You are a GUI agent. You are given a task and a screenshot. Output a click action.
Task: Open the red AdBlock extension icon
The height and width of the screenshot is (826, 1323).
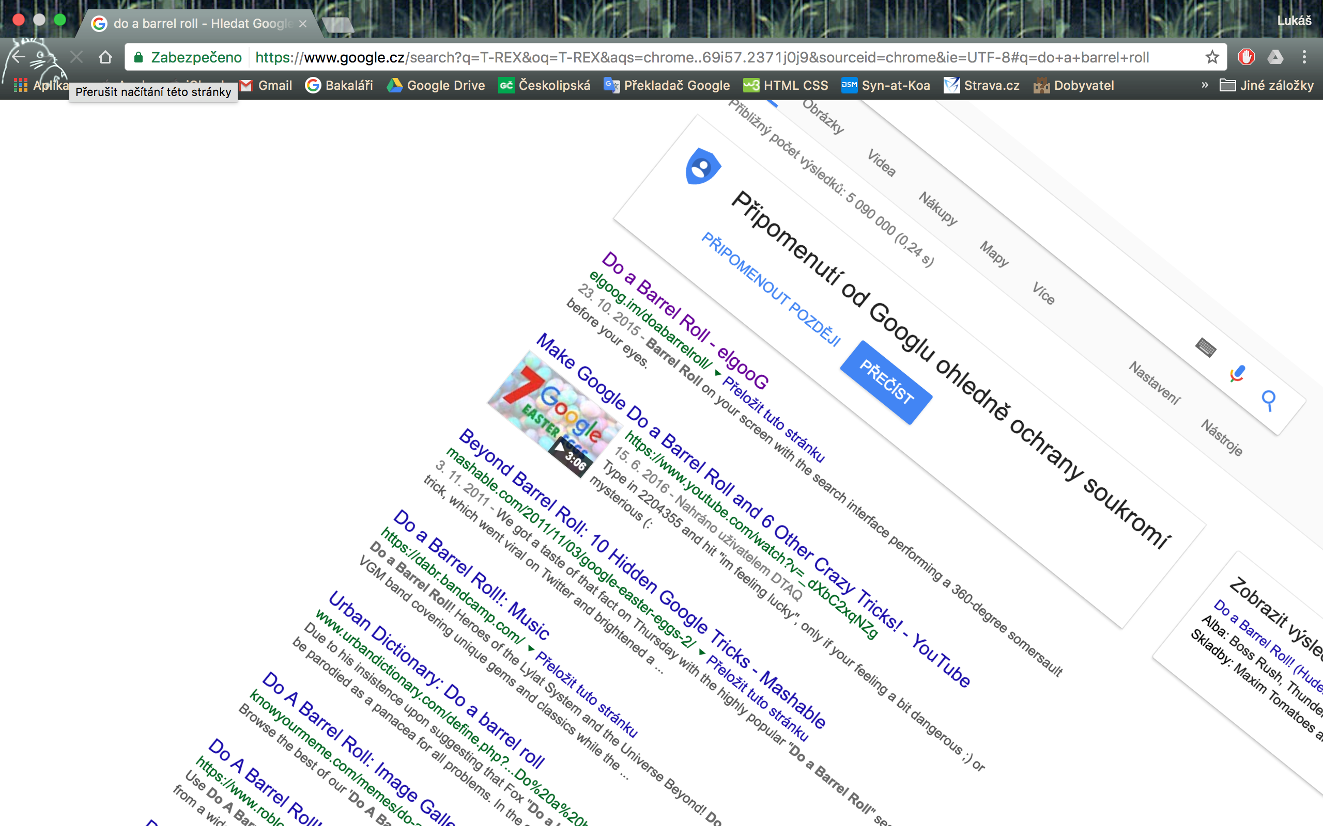1246,57
